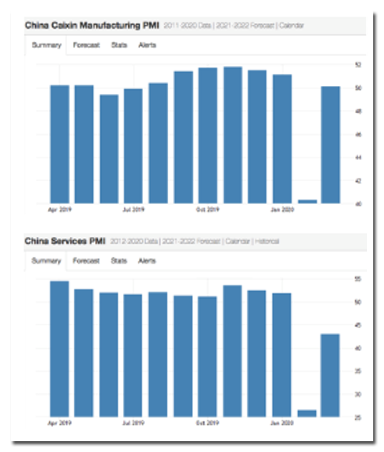This screenshot has height=452, width=384.
Task: Click 'Jan 2020' axis label in Services chart
Action: [282, 423]
